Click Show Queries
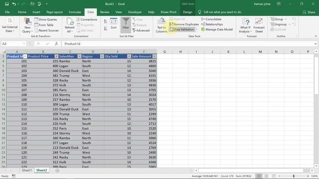The image size is (319, 179). pos(46,19)
